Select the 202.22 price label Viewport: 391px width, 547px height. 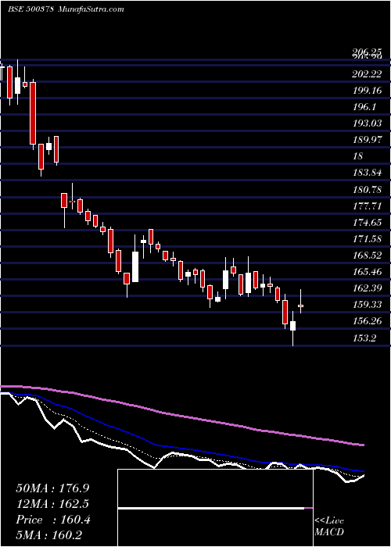click(368, 74)
